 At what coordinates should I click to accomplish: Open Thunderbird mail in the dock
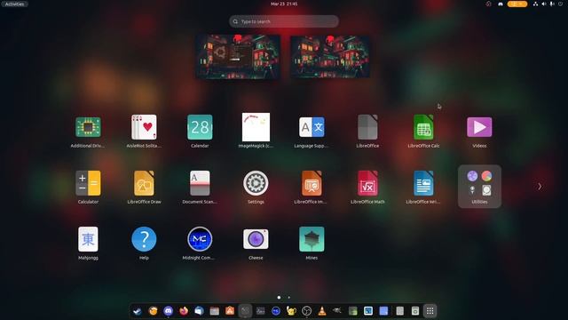(199, 311)
